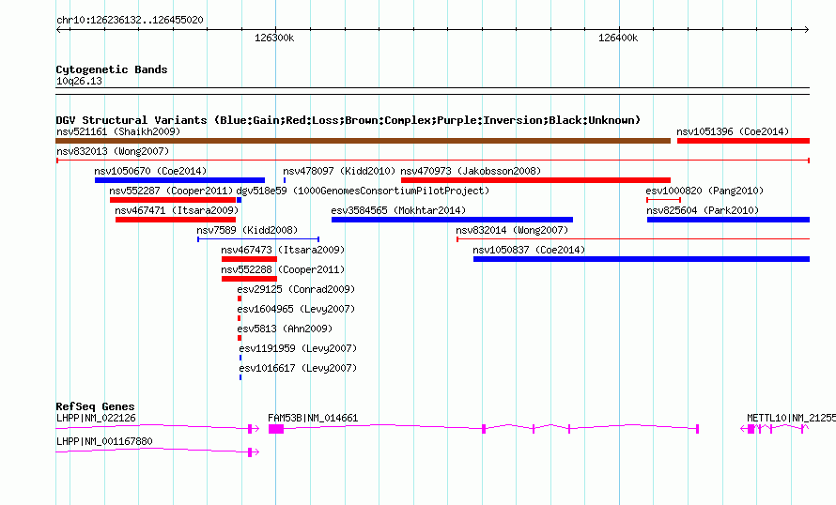
Task: Select the nsv1050670 (Coe2014) blue gain bar
Action: click(x=179, y=180)
